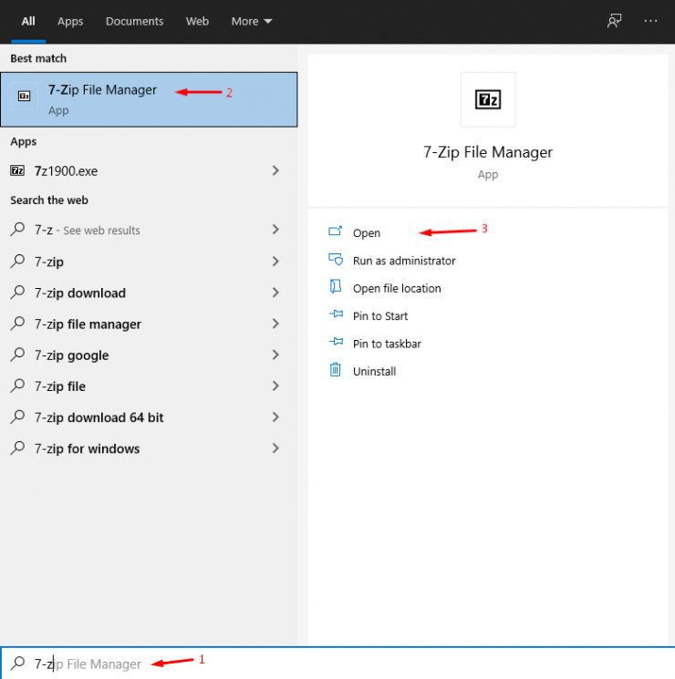Expand chevron for '7-zip file'
Image resolution: width=675 pixels, height=679 pixels.
(275, 386)
